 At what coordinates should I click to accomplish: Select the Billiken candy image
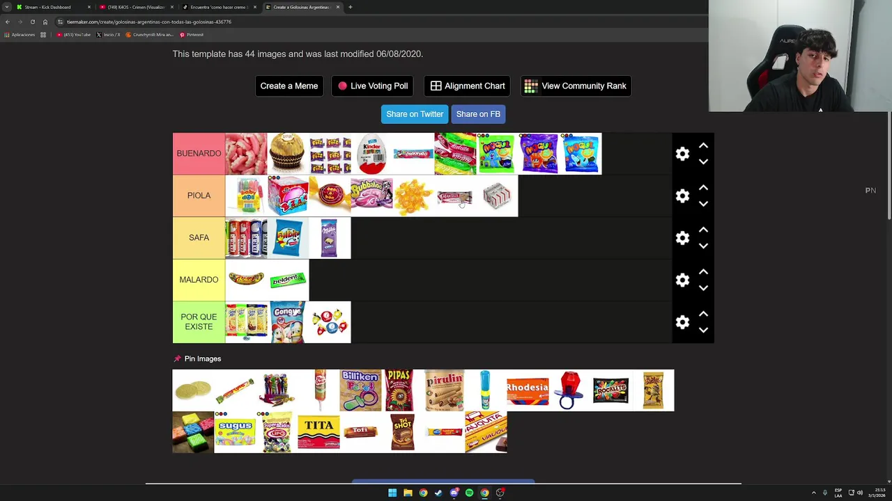[360, 390]
